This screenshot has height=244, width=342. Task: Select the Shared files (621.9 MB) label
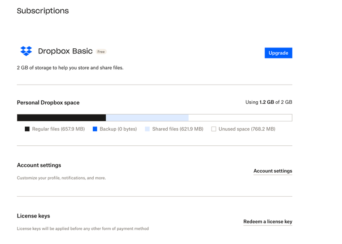(177, 129)
